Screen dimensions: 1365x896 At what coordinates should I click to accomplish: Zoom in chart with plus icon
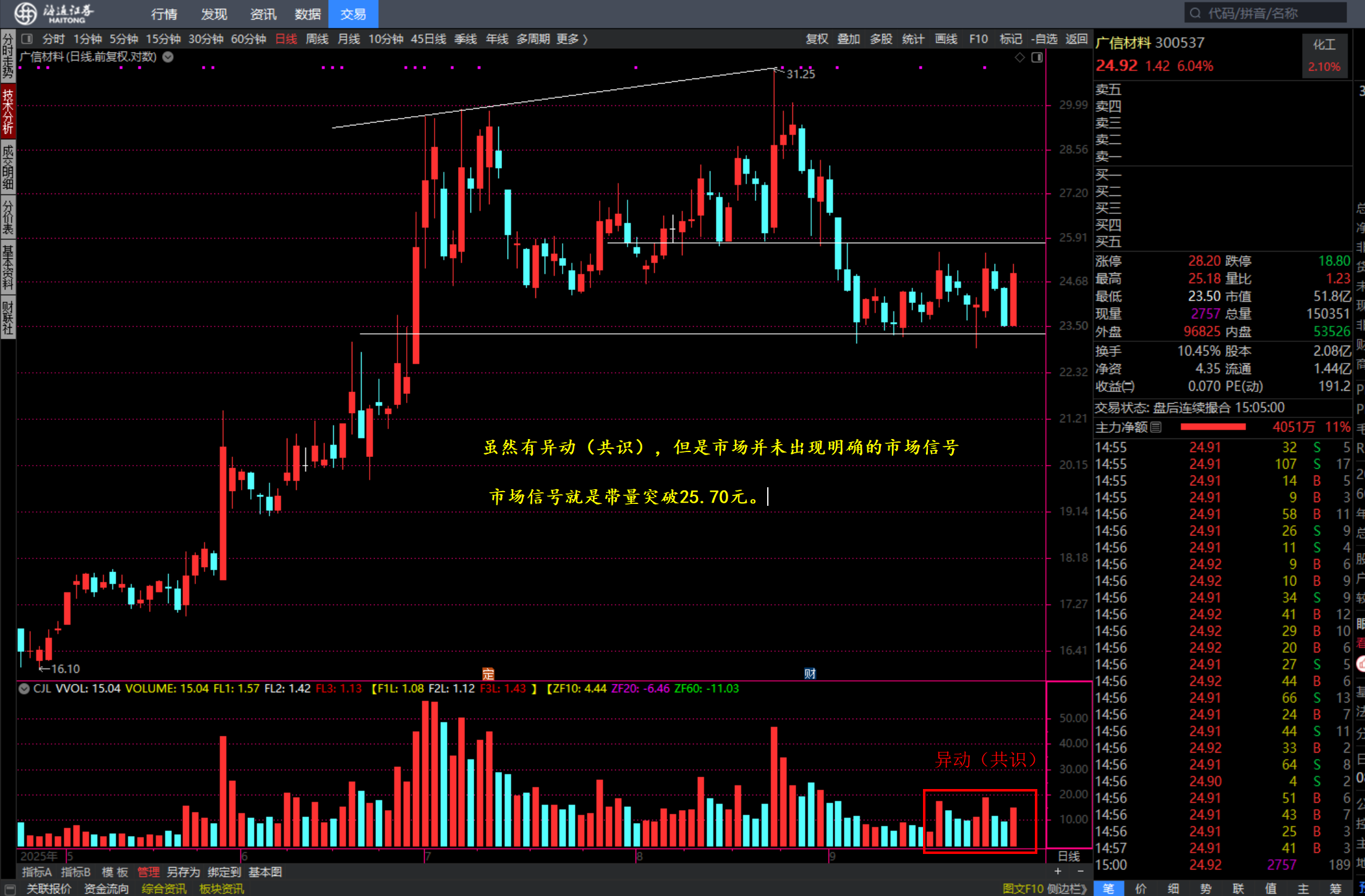click(x=1058, y=871)
